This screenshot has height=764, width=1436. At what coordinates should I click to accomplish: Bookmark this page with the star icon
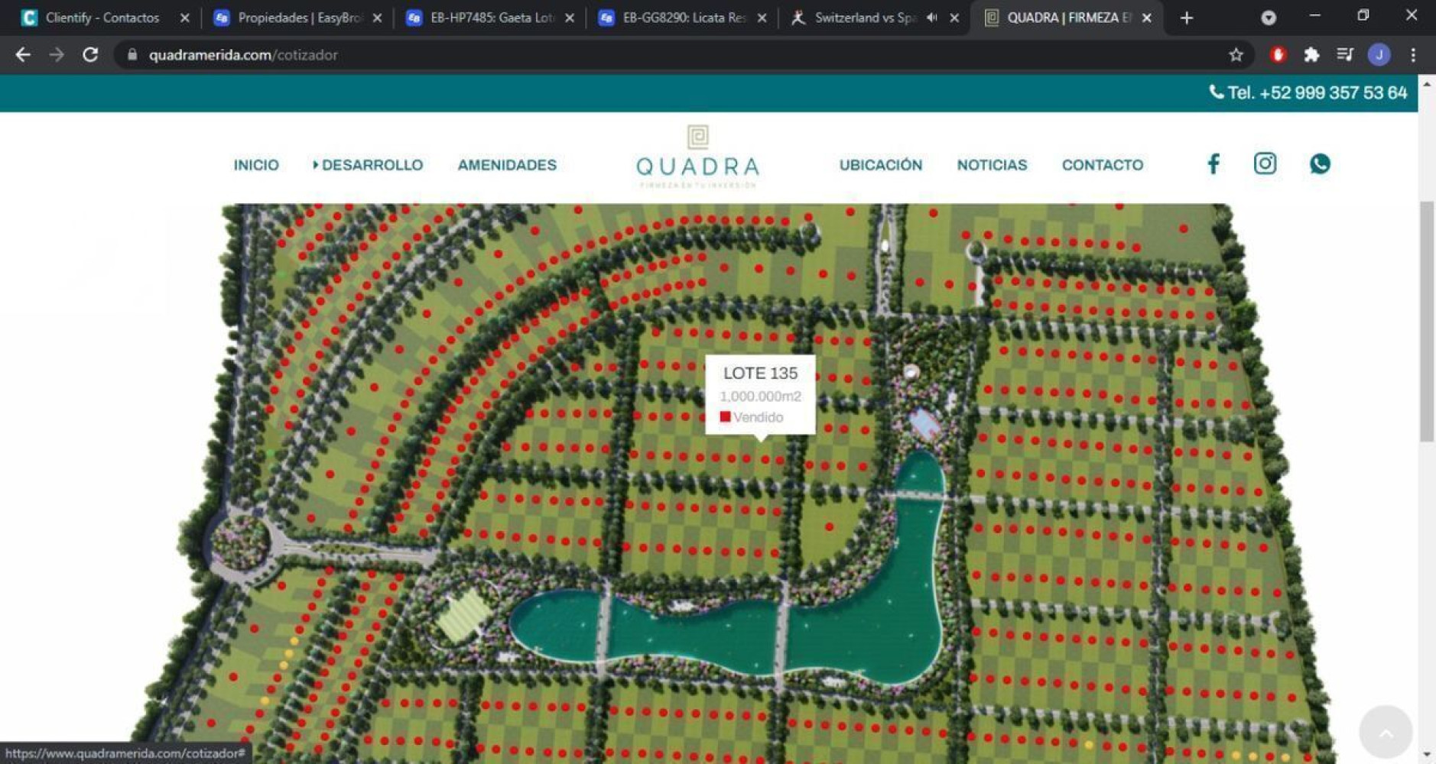pyautogui.click(x=1236, y=55)
